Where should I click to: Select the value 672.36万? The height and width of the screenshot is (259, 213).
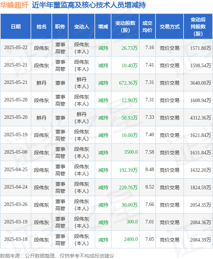[x=128, y=83]
